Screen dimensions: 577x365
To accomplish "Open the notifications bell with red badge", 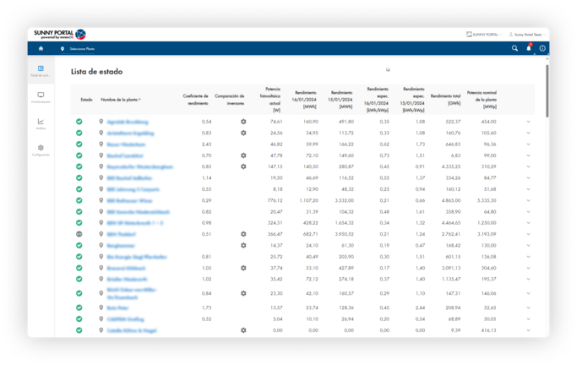I will (529, 48).
